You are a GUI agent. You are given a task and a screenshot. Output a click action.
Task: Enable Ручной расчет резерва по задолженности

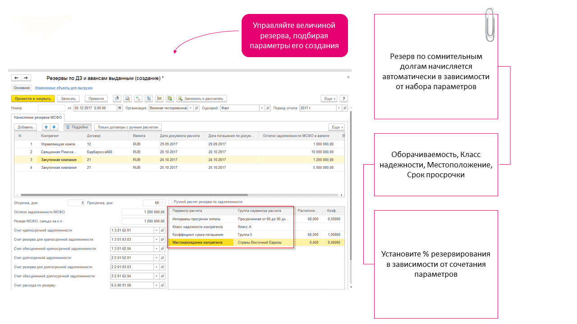170,202
